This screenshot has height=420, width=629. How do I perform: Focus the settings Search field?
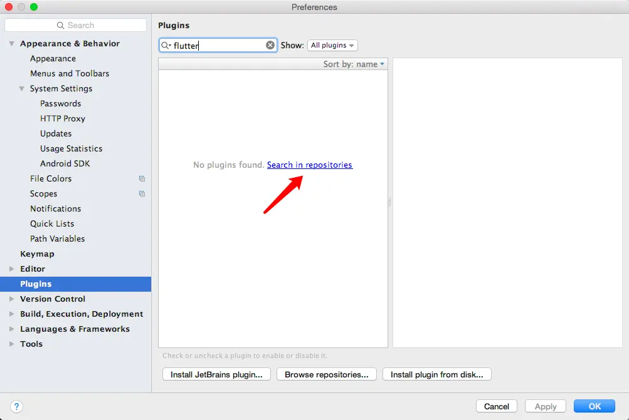[75, 25]
